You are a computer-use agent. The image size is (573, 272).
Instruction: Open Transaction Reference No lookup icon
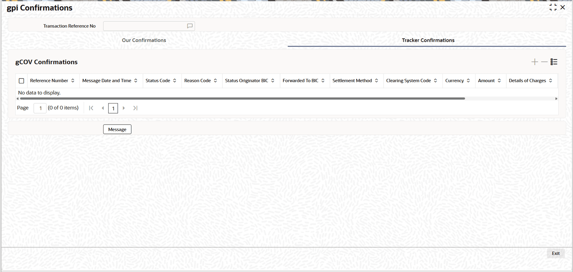[190, 26]
